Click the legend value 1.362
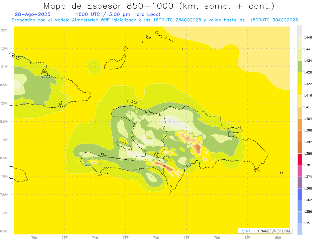Screen dimensions: 312x241 [x=308, y=200]
